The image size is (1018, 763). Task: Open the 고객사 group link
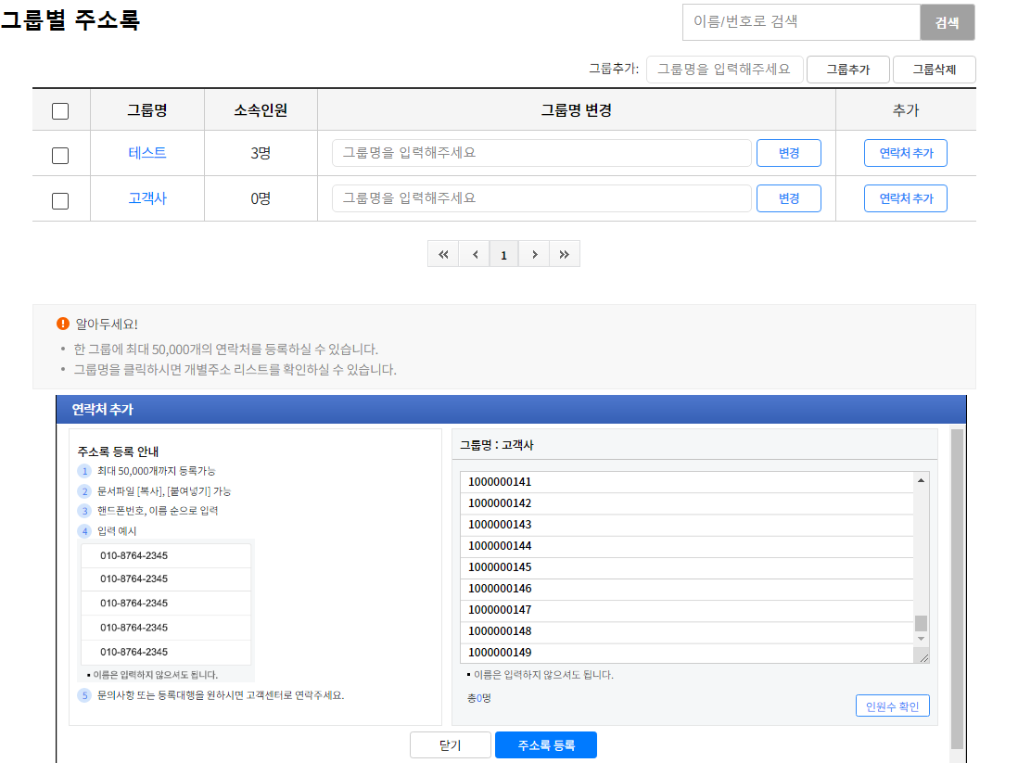tap(147, 198)
